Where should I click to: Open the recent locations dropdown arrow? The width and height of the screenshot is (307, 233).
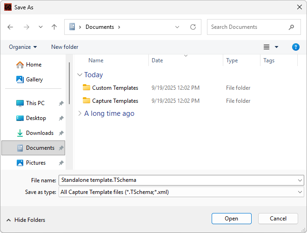tap(40, 27)
